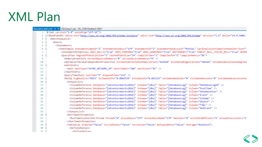262x147 pixels.
Task: Collapse the ShowPlanXML node on line 2
Action: point(46,36)
